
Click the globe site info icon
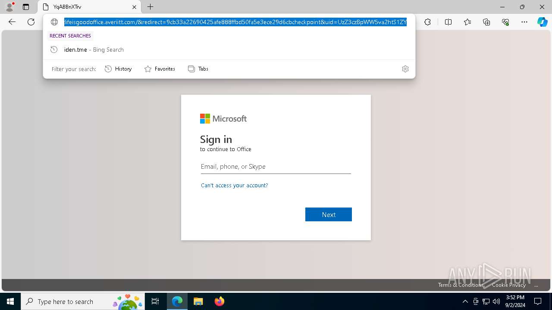click(54, 22)
